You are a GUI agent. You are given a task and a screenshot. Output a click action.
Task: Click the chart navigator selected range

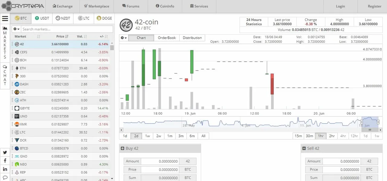point(370,122)
